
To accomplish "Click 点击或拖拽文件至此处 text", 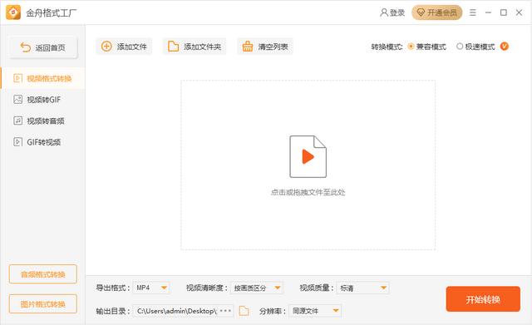I will click(308, 192).
